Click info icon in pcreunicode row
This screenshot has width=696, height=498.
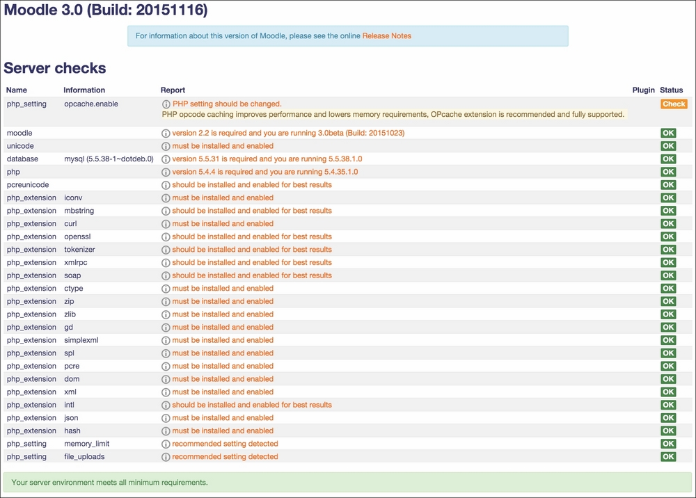(166, 185)
